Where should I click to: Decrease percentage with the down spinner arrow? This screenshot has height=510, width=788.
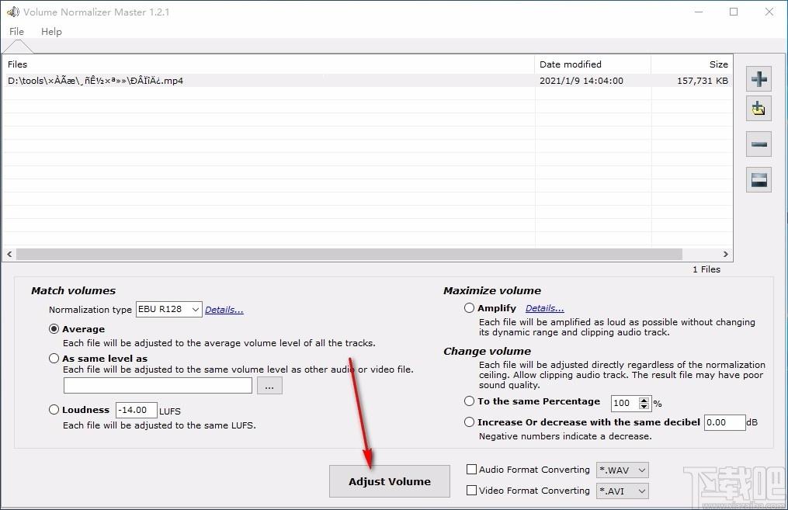click(644, 406)
